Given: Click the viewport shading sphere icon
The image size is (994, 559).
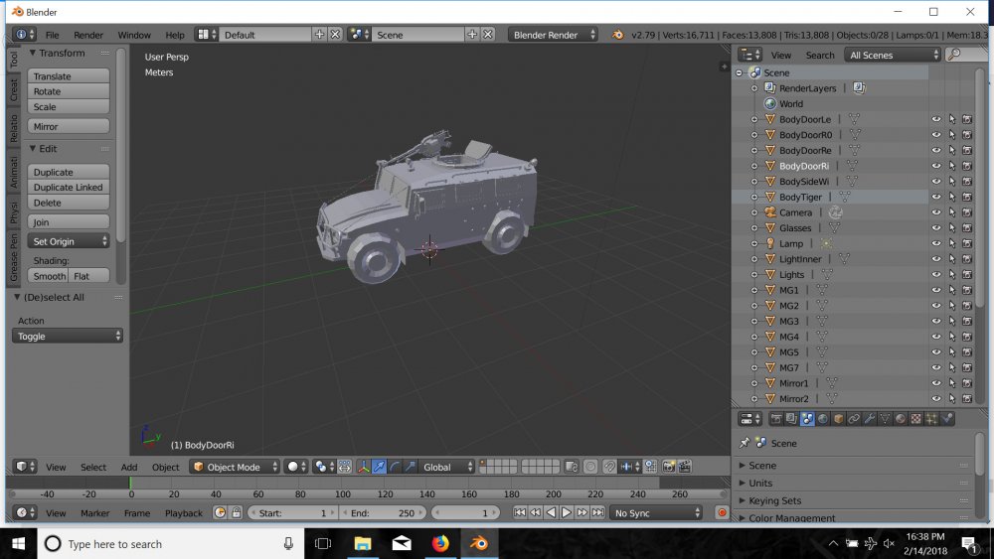Looking at the screenshot, I should [x=295, y=468].
